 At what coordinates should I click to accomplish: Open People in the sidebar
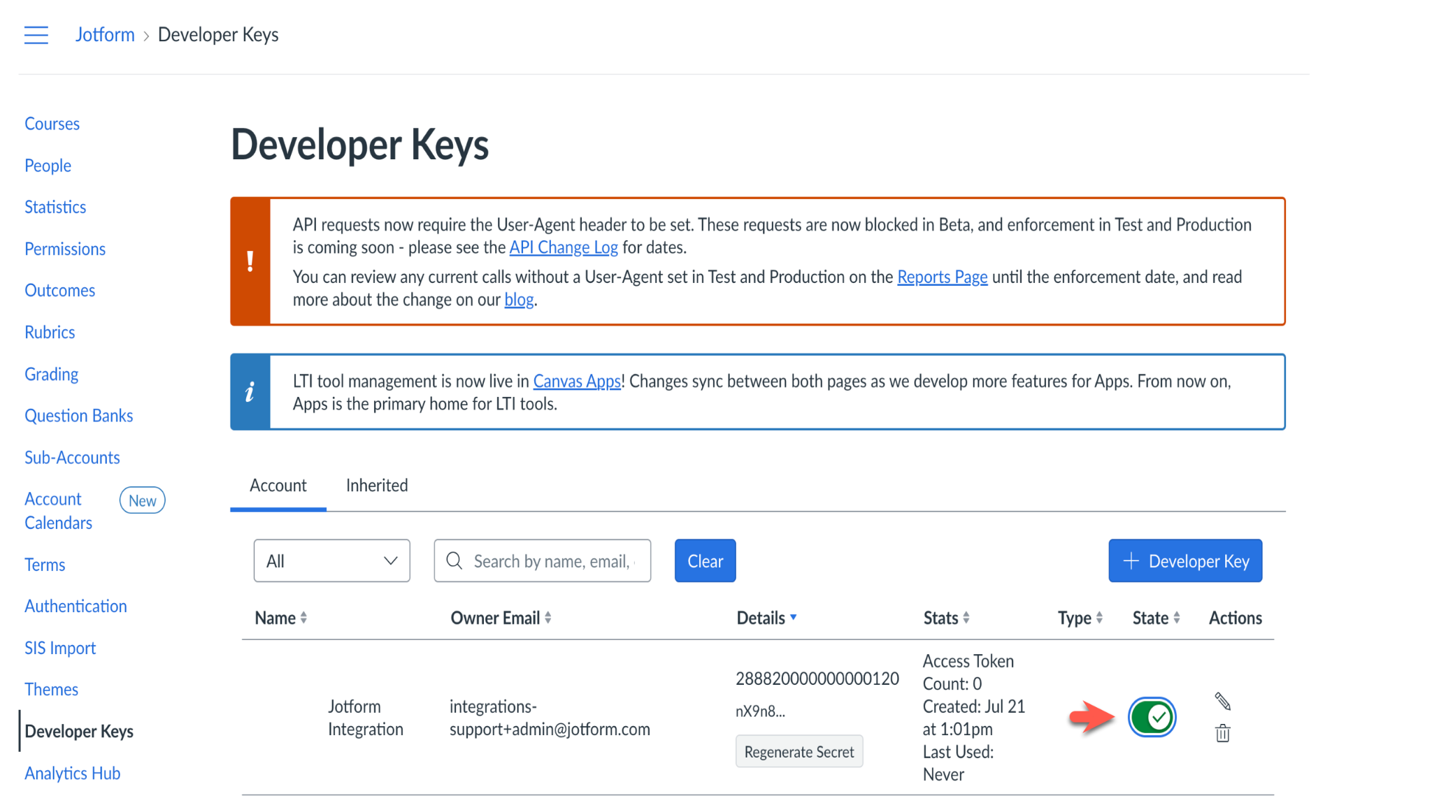(x=48, y=166)
